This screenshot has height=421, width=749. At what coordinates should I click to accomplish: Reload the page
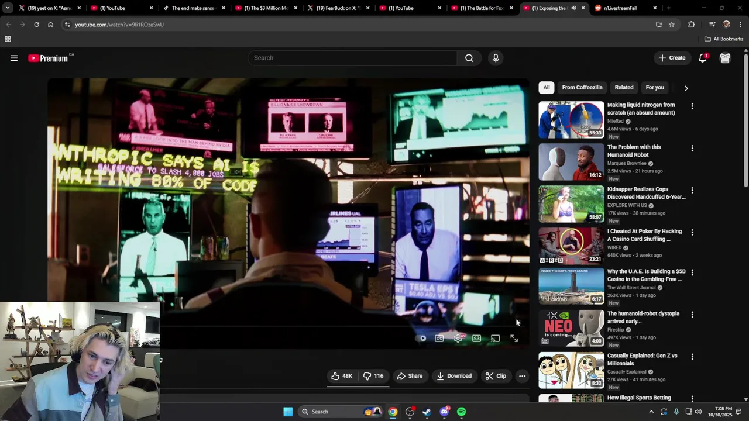[36, 25]
